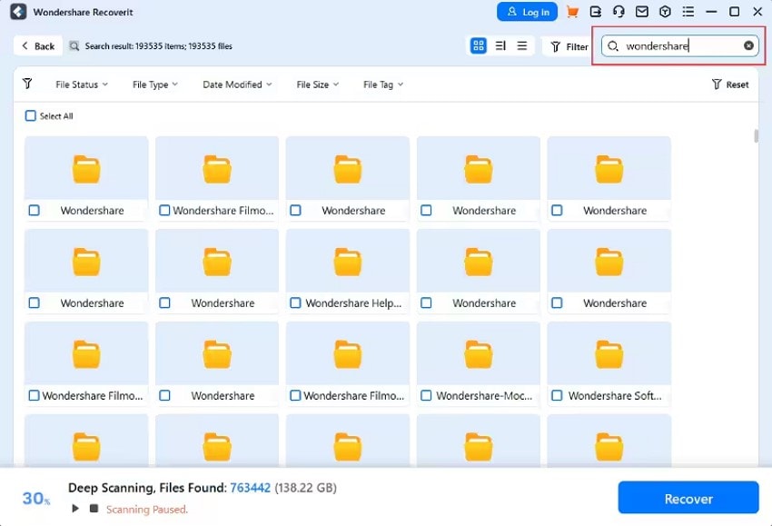
Task: Open the list menu icon in title bar
Action: [x=688, y=12]
